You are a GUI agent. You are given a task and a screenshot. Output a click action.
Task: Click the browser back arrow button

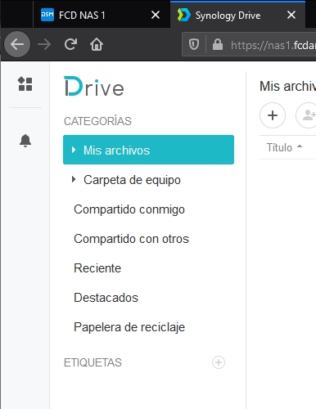click(17, 44)
